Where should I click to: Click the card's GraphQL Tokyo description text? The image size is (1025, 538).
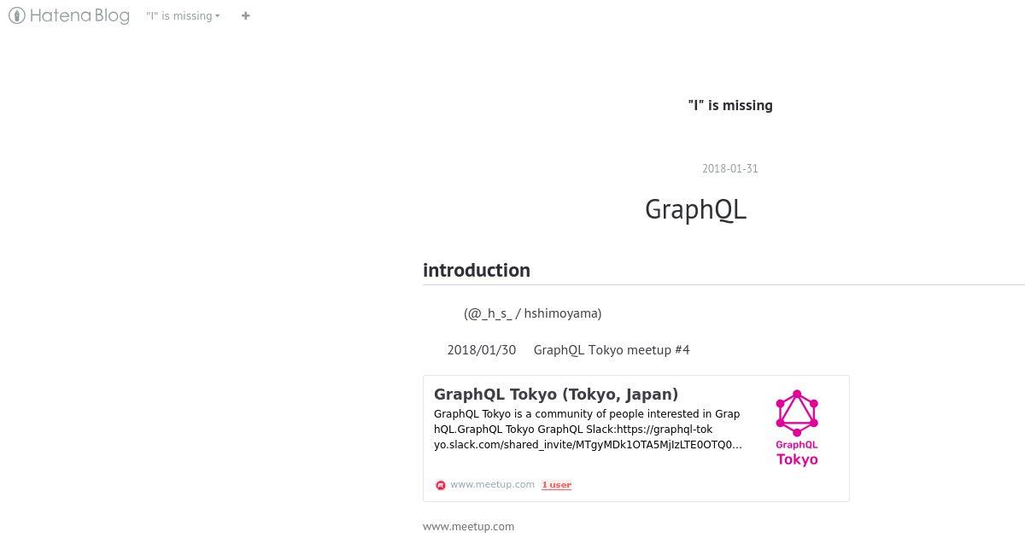click(x=587, y=429)
